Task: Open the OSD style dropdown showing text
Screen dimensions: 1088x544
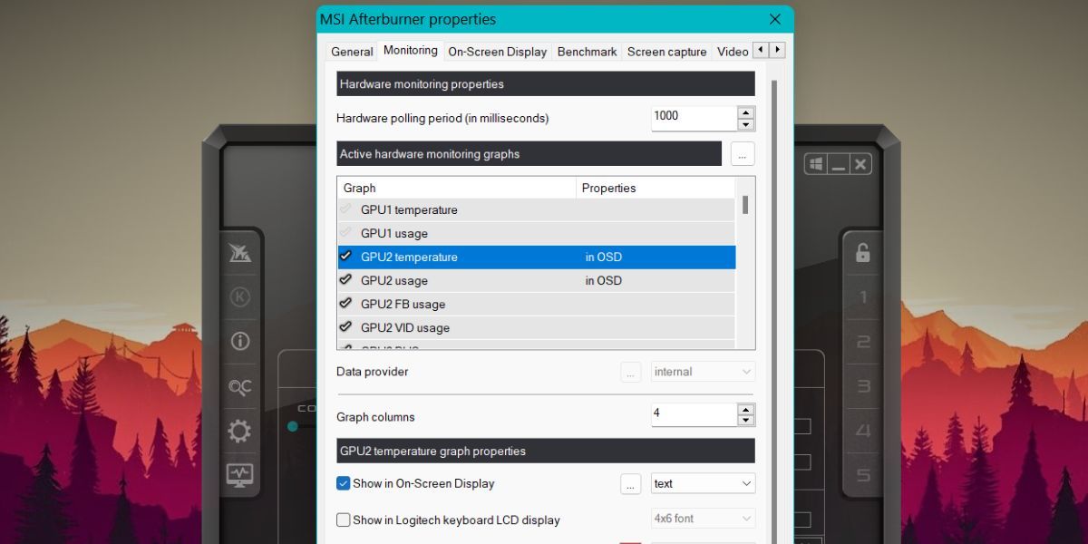Action: [702, 483]
